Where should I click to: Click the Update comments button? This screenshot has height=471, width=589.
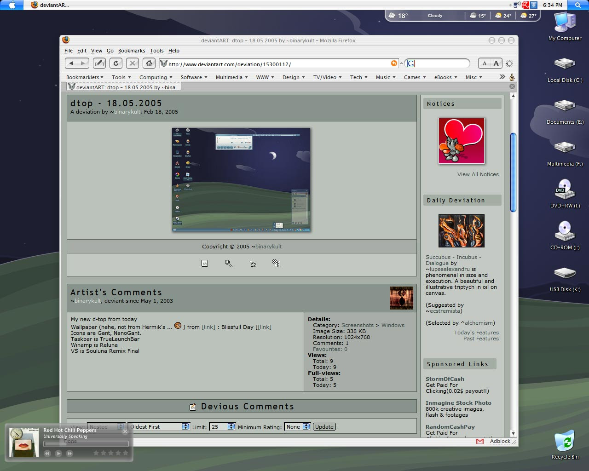click(324, 427)
